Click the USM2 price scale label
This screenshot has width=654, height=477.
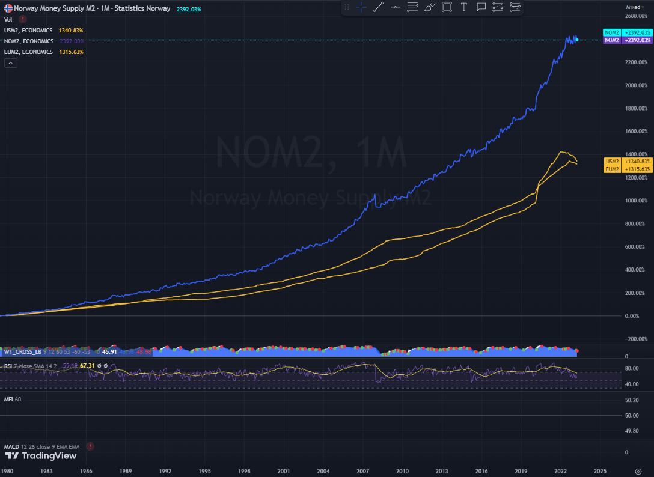628,162
